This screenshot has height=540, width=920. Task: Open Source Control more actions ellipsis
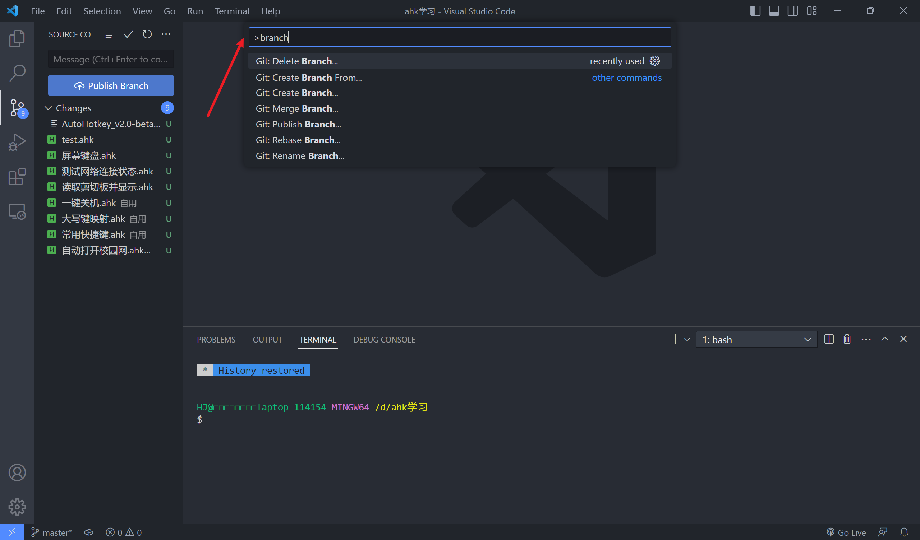[166, 34]
